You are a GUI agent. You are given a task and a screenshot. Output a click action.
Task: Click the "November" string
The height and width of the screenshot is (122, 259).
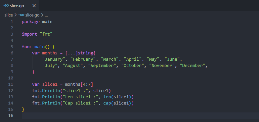tap(162, 66)
